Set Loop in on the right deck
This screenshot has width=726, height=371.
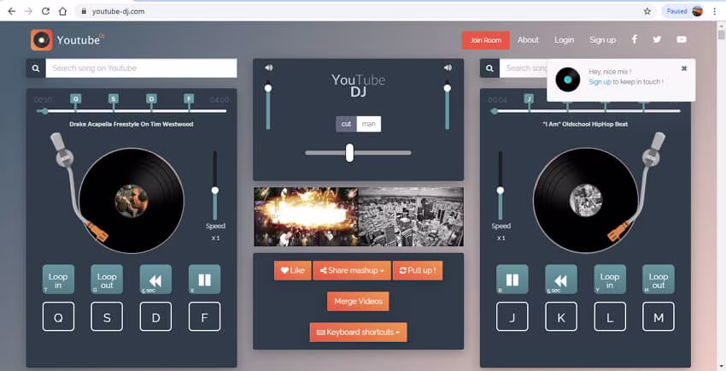click(x=610, y=280)
